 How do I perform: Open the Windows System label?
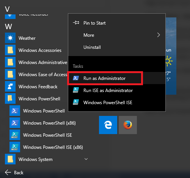click(x=36, y=159)
